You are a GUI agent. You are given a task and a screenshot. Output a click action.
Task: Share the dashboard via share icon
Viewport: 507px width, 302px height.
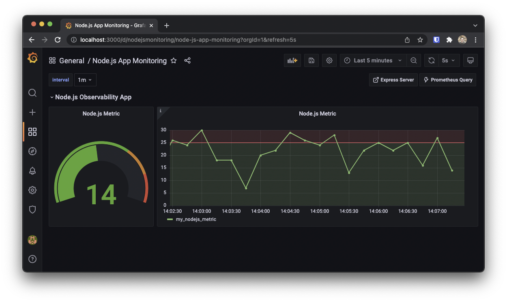[187, 60]
